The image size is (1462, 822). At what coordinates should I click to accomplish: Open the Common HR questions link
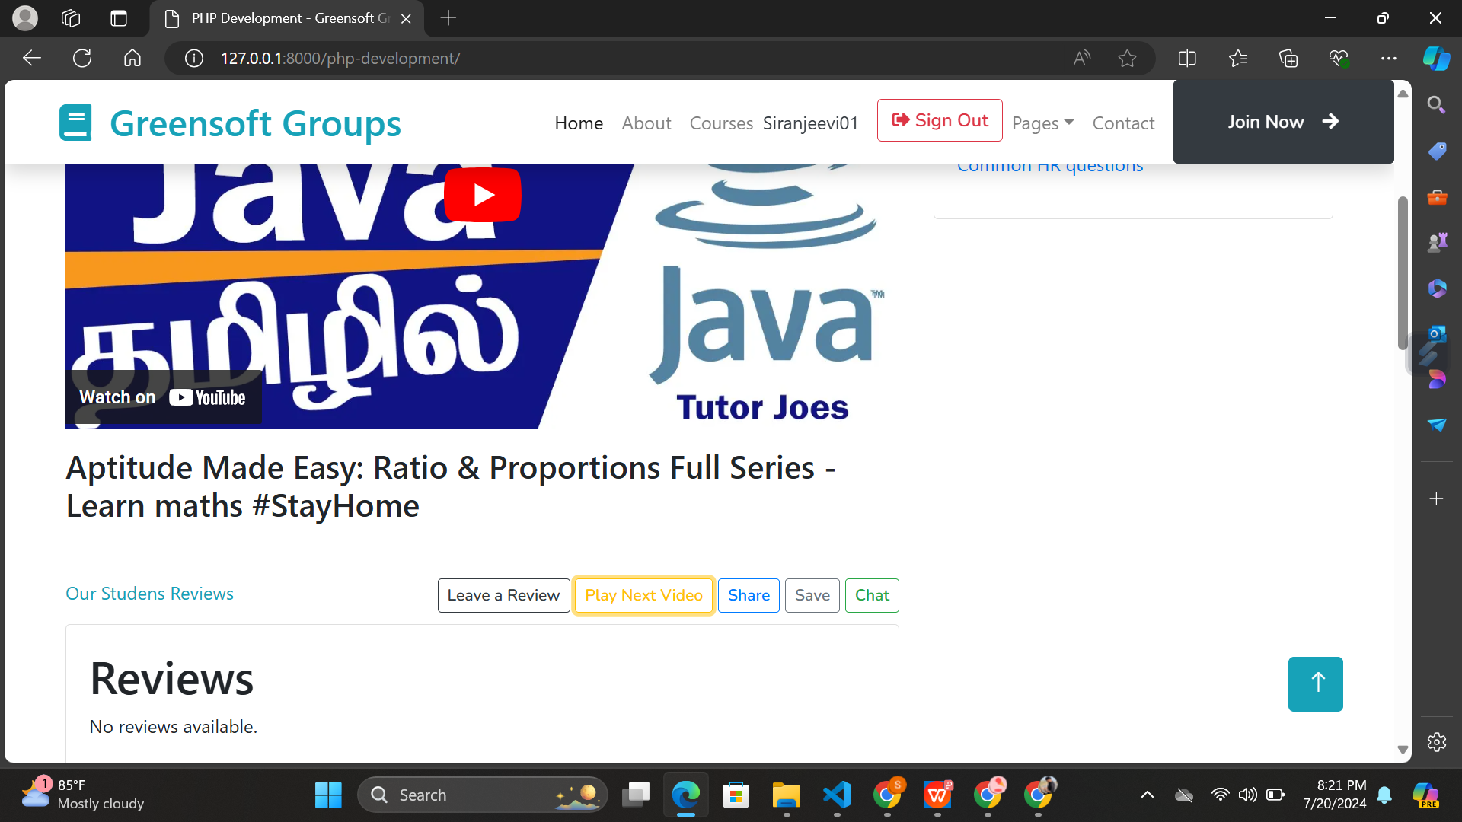(1050, 166)
